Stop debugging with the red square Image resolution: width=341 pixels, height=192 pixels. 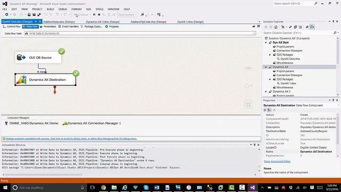[99, 14]
